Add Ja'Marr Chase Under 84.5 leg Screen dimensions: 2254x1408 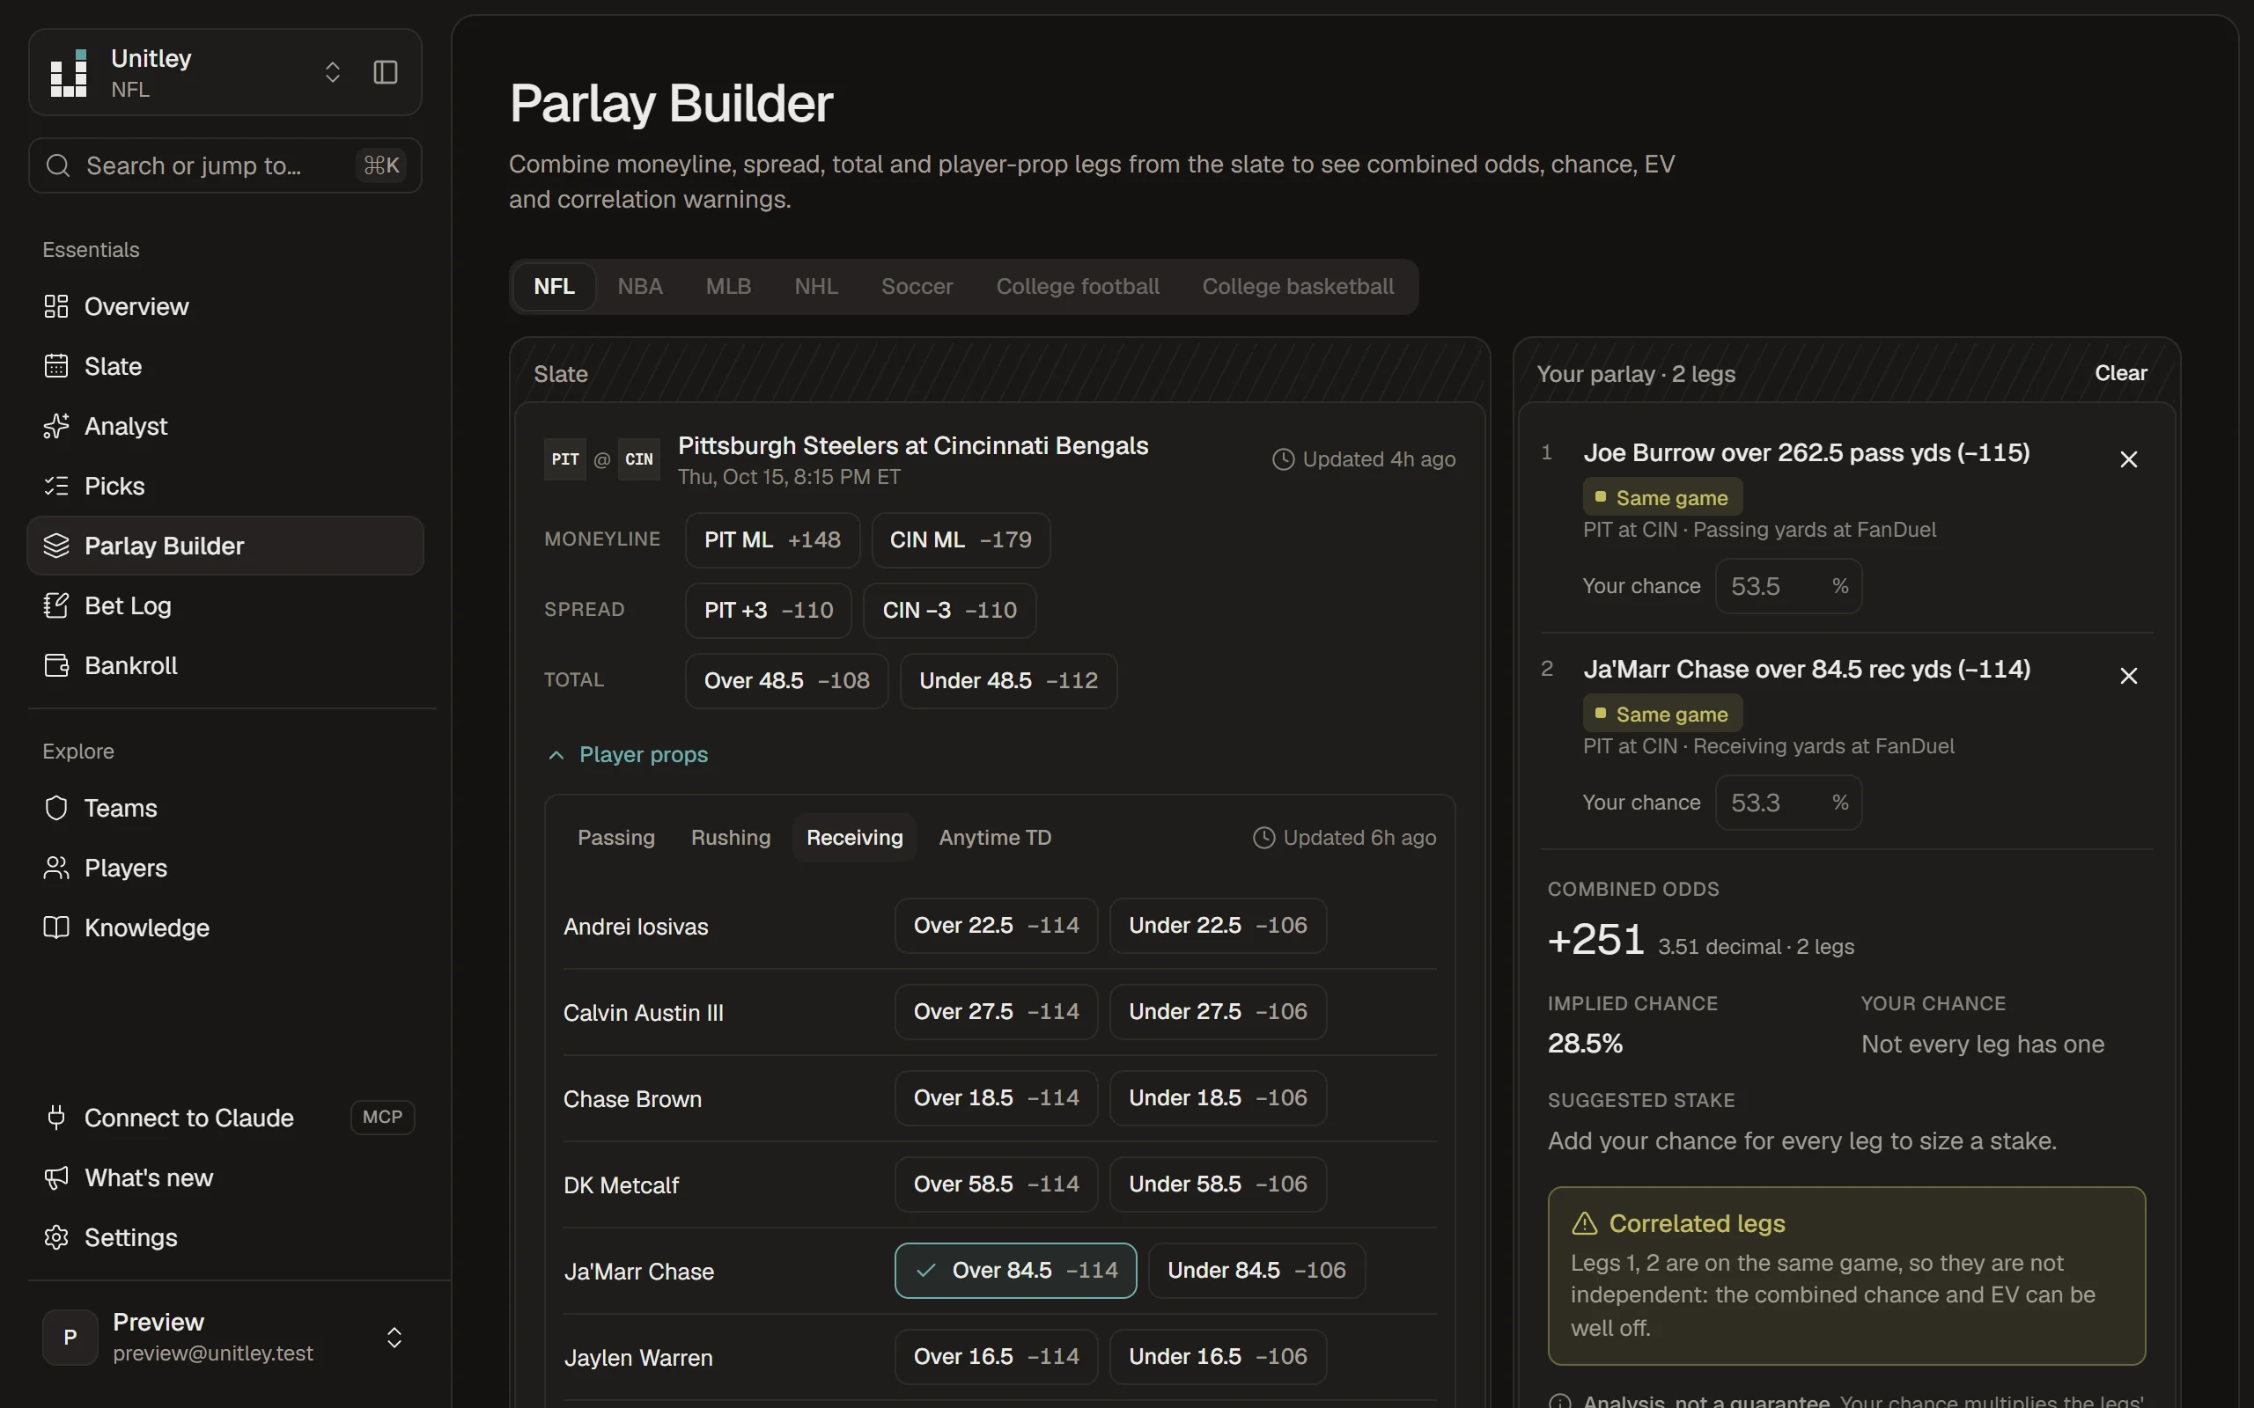tap(1256, 1270)
